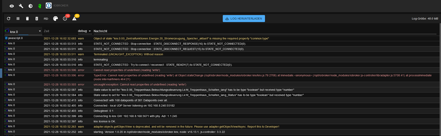
Task: Open the knx.0 source filter dropdown
Action: [x=24, y=32]
